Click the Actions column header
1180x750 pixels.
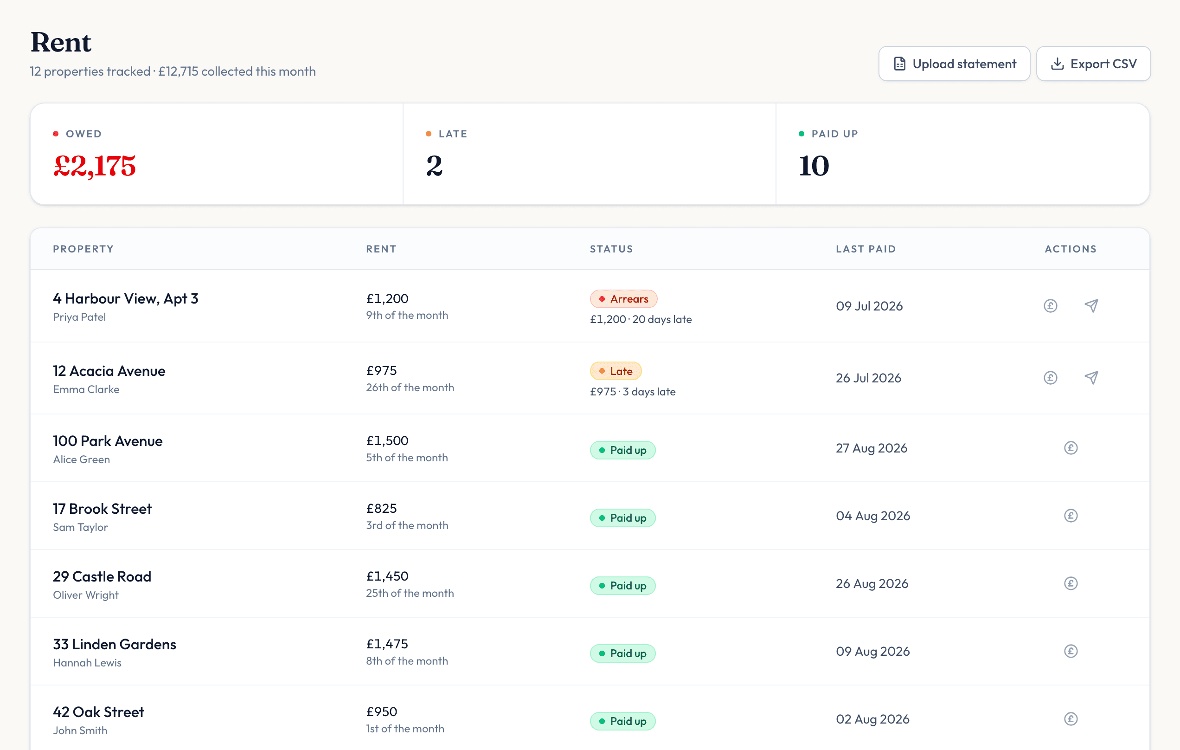[x=1071, y=249]
